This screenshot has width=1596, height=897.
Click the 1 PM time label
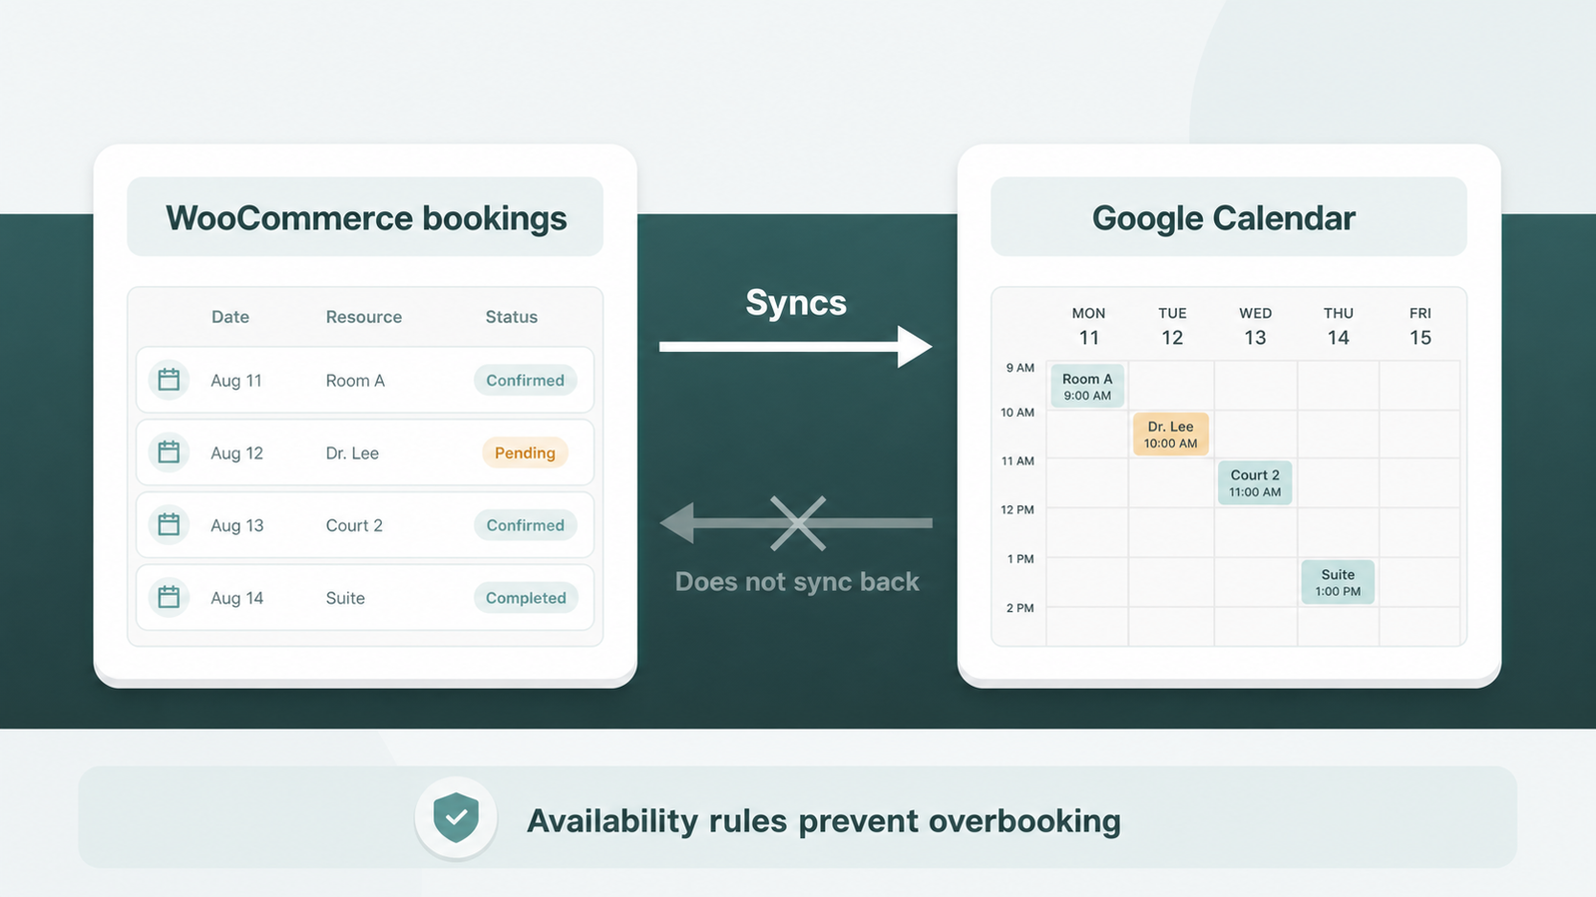tap(1020, 559)
